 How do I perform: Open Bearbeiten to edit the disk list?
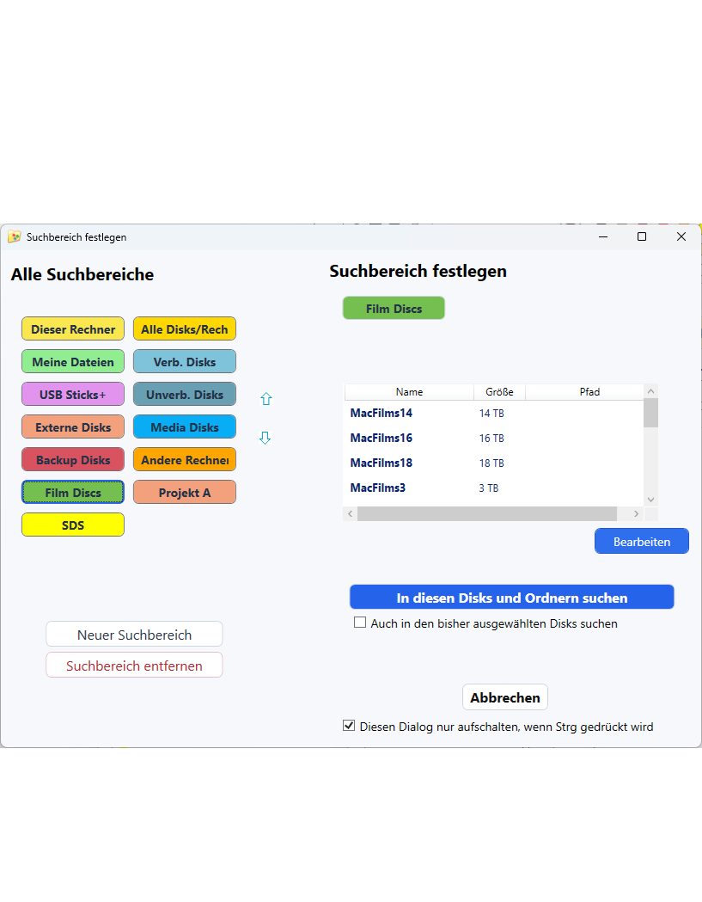click(642, 542)
